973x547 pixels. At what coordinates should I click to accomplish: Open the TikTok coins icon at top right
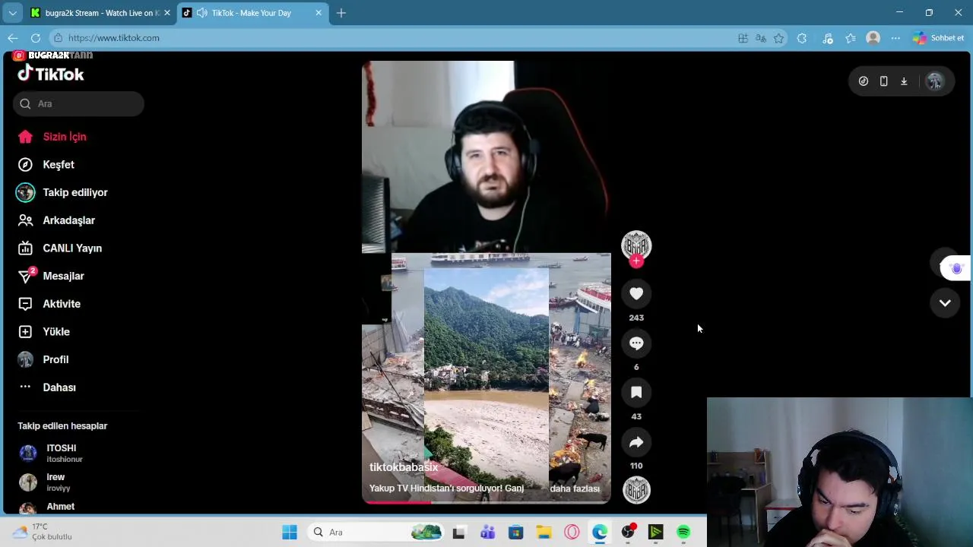tap(864, 81)
